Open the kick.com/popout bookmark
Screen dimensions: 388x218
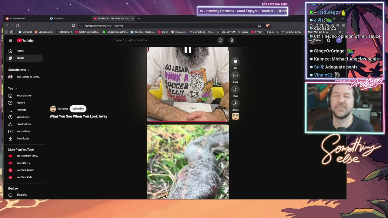click(x=115, y=32)
